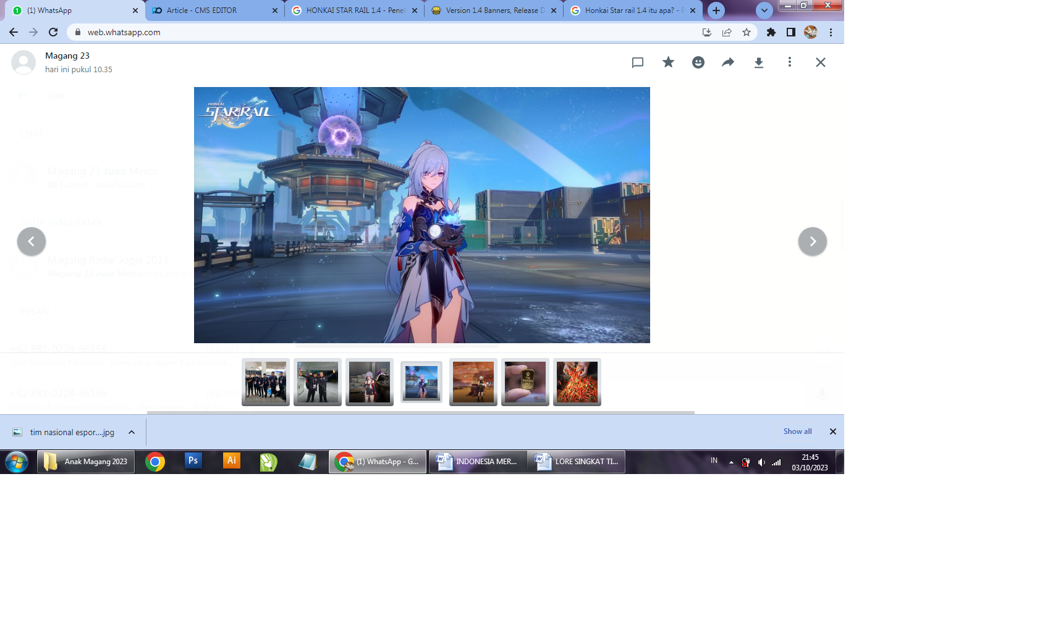Open reply-in-chat message icon in viewer
The height and width of the screenshot is (637, 1037).
pos(638,62)
